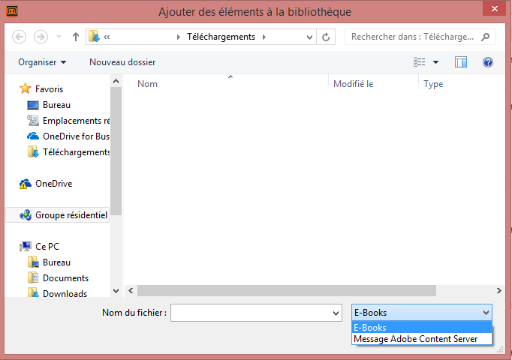
Task: Select Téléchargements in the address path
Action: (x=221, y=37)
